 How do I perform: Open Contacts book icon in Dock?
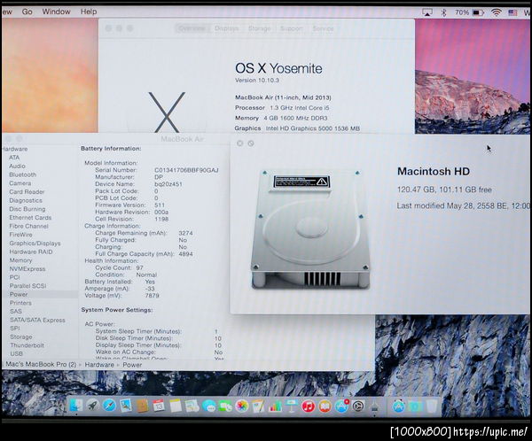point(142,406)
